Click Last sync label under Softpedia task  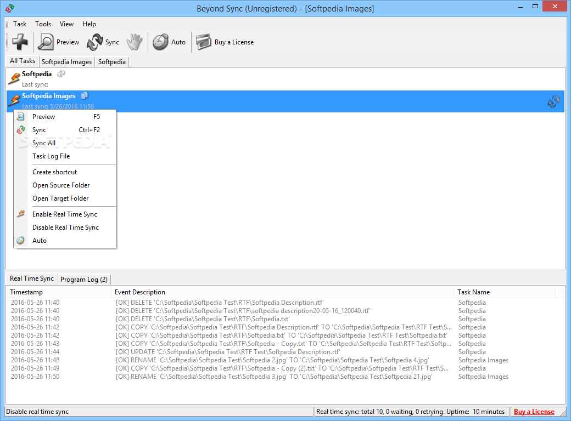point(35,84)
